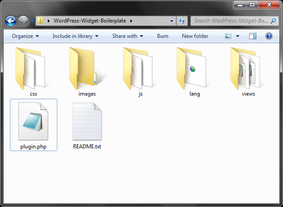Go back with the Back arrow button
This screenshot has height=207, width=283.
[10, 21]
